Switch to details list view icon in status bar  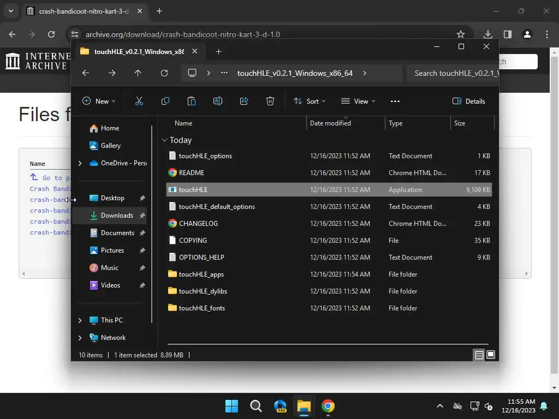(x=479, y=355)
